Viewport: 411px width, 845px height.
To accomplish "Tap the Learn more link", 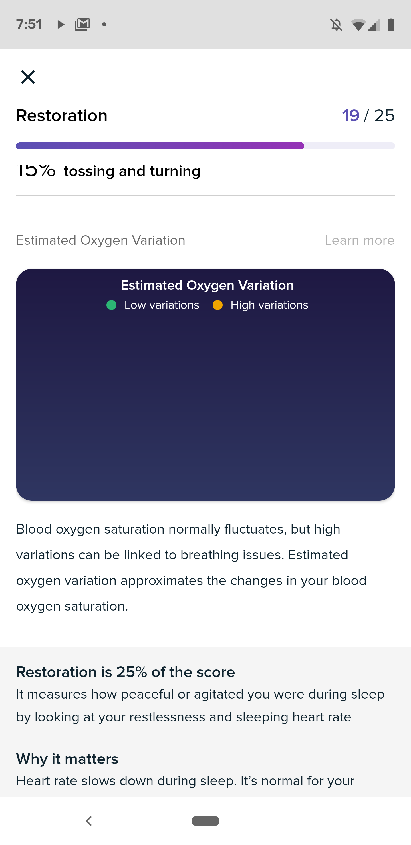I will tap(360, 240).
